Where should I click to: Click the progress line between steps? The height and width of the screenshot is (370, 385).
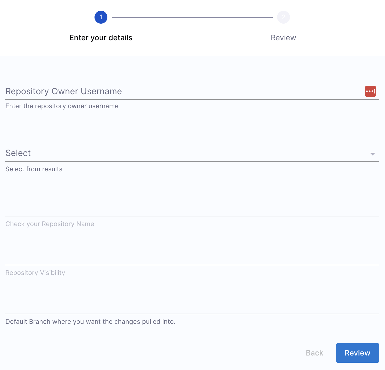click(192, 17)
